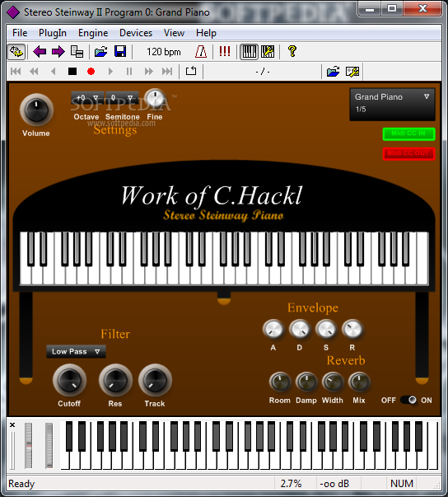The height and width of the screenshot is (497, 448).
Task: Click the reverb Width knob
Action: [333, 382]
